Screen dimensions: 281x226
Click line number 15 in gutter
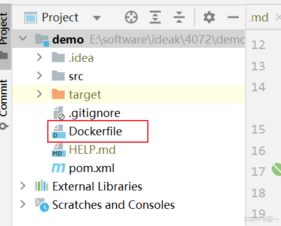[x=258, y=129]
